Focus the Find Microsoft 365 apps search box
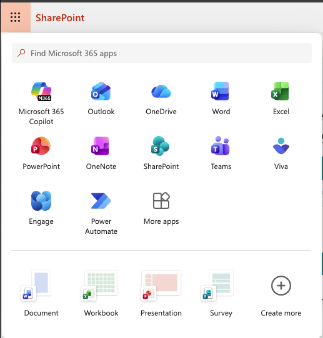The width and height of the screenshot is (323, 338). (x=162, y=53)
